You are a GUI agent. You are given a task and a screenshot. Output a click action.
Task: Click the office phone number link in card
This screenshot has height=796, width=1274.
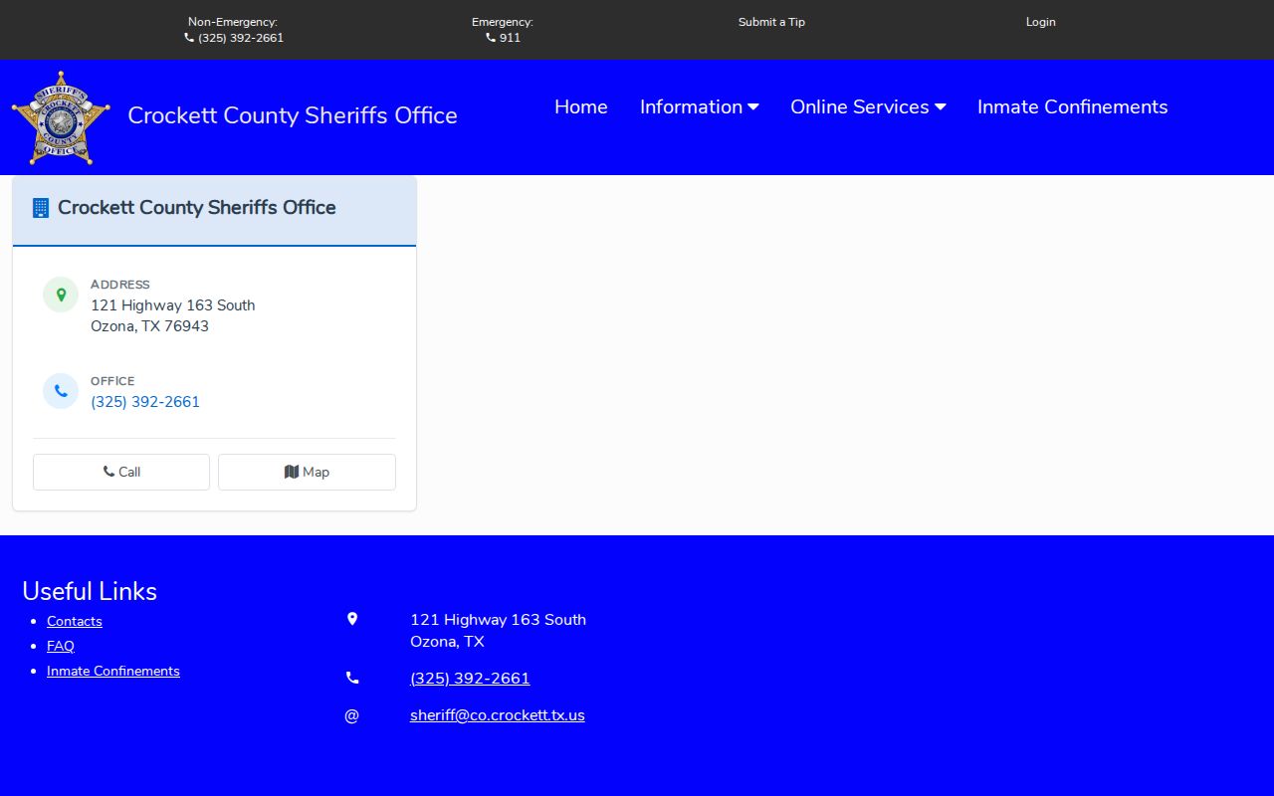click(x=145, y=402)
